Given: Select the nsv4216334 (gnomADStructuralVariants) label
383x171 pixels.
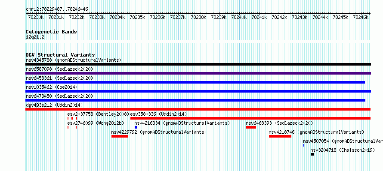Looking at the screenshot, I should pos(182,123).
